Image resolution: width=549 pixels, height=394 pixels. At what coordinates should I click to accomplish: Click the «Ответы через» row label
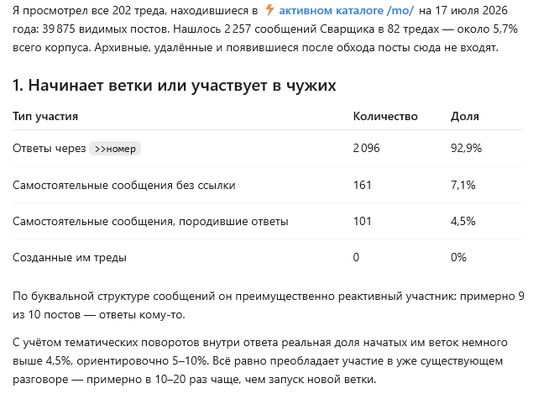pyautogui.click(x=49, y=149)
